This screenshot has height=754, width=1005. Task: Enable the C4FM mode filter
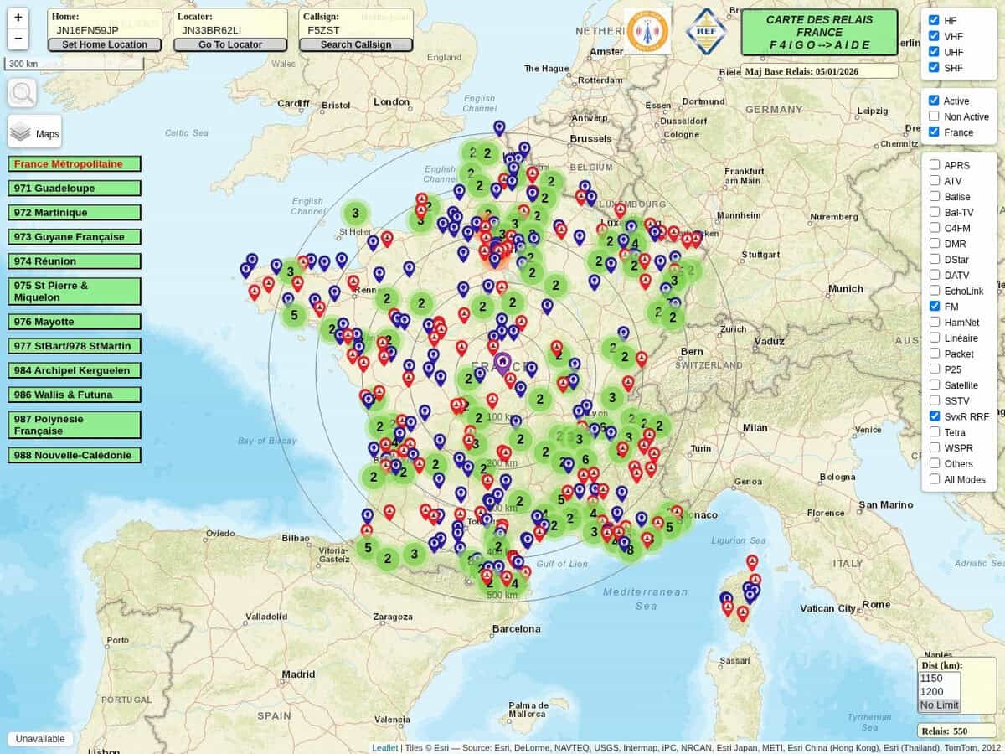pyautogui.click(x=934, y=227)
